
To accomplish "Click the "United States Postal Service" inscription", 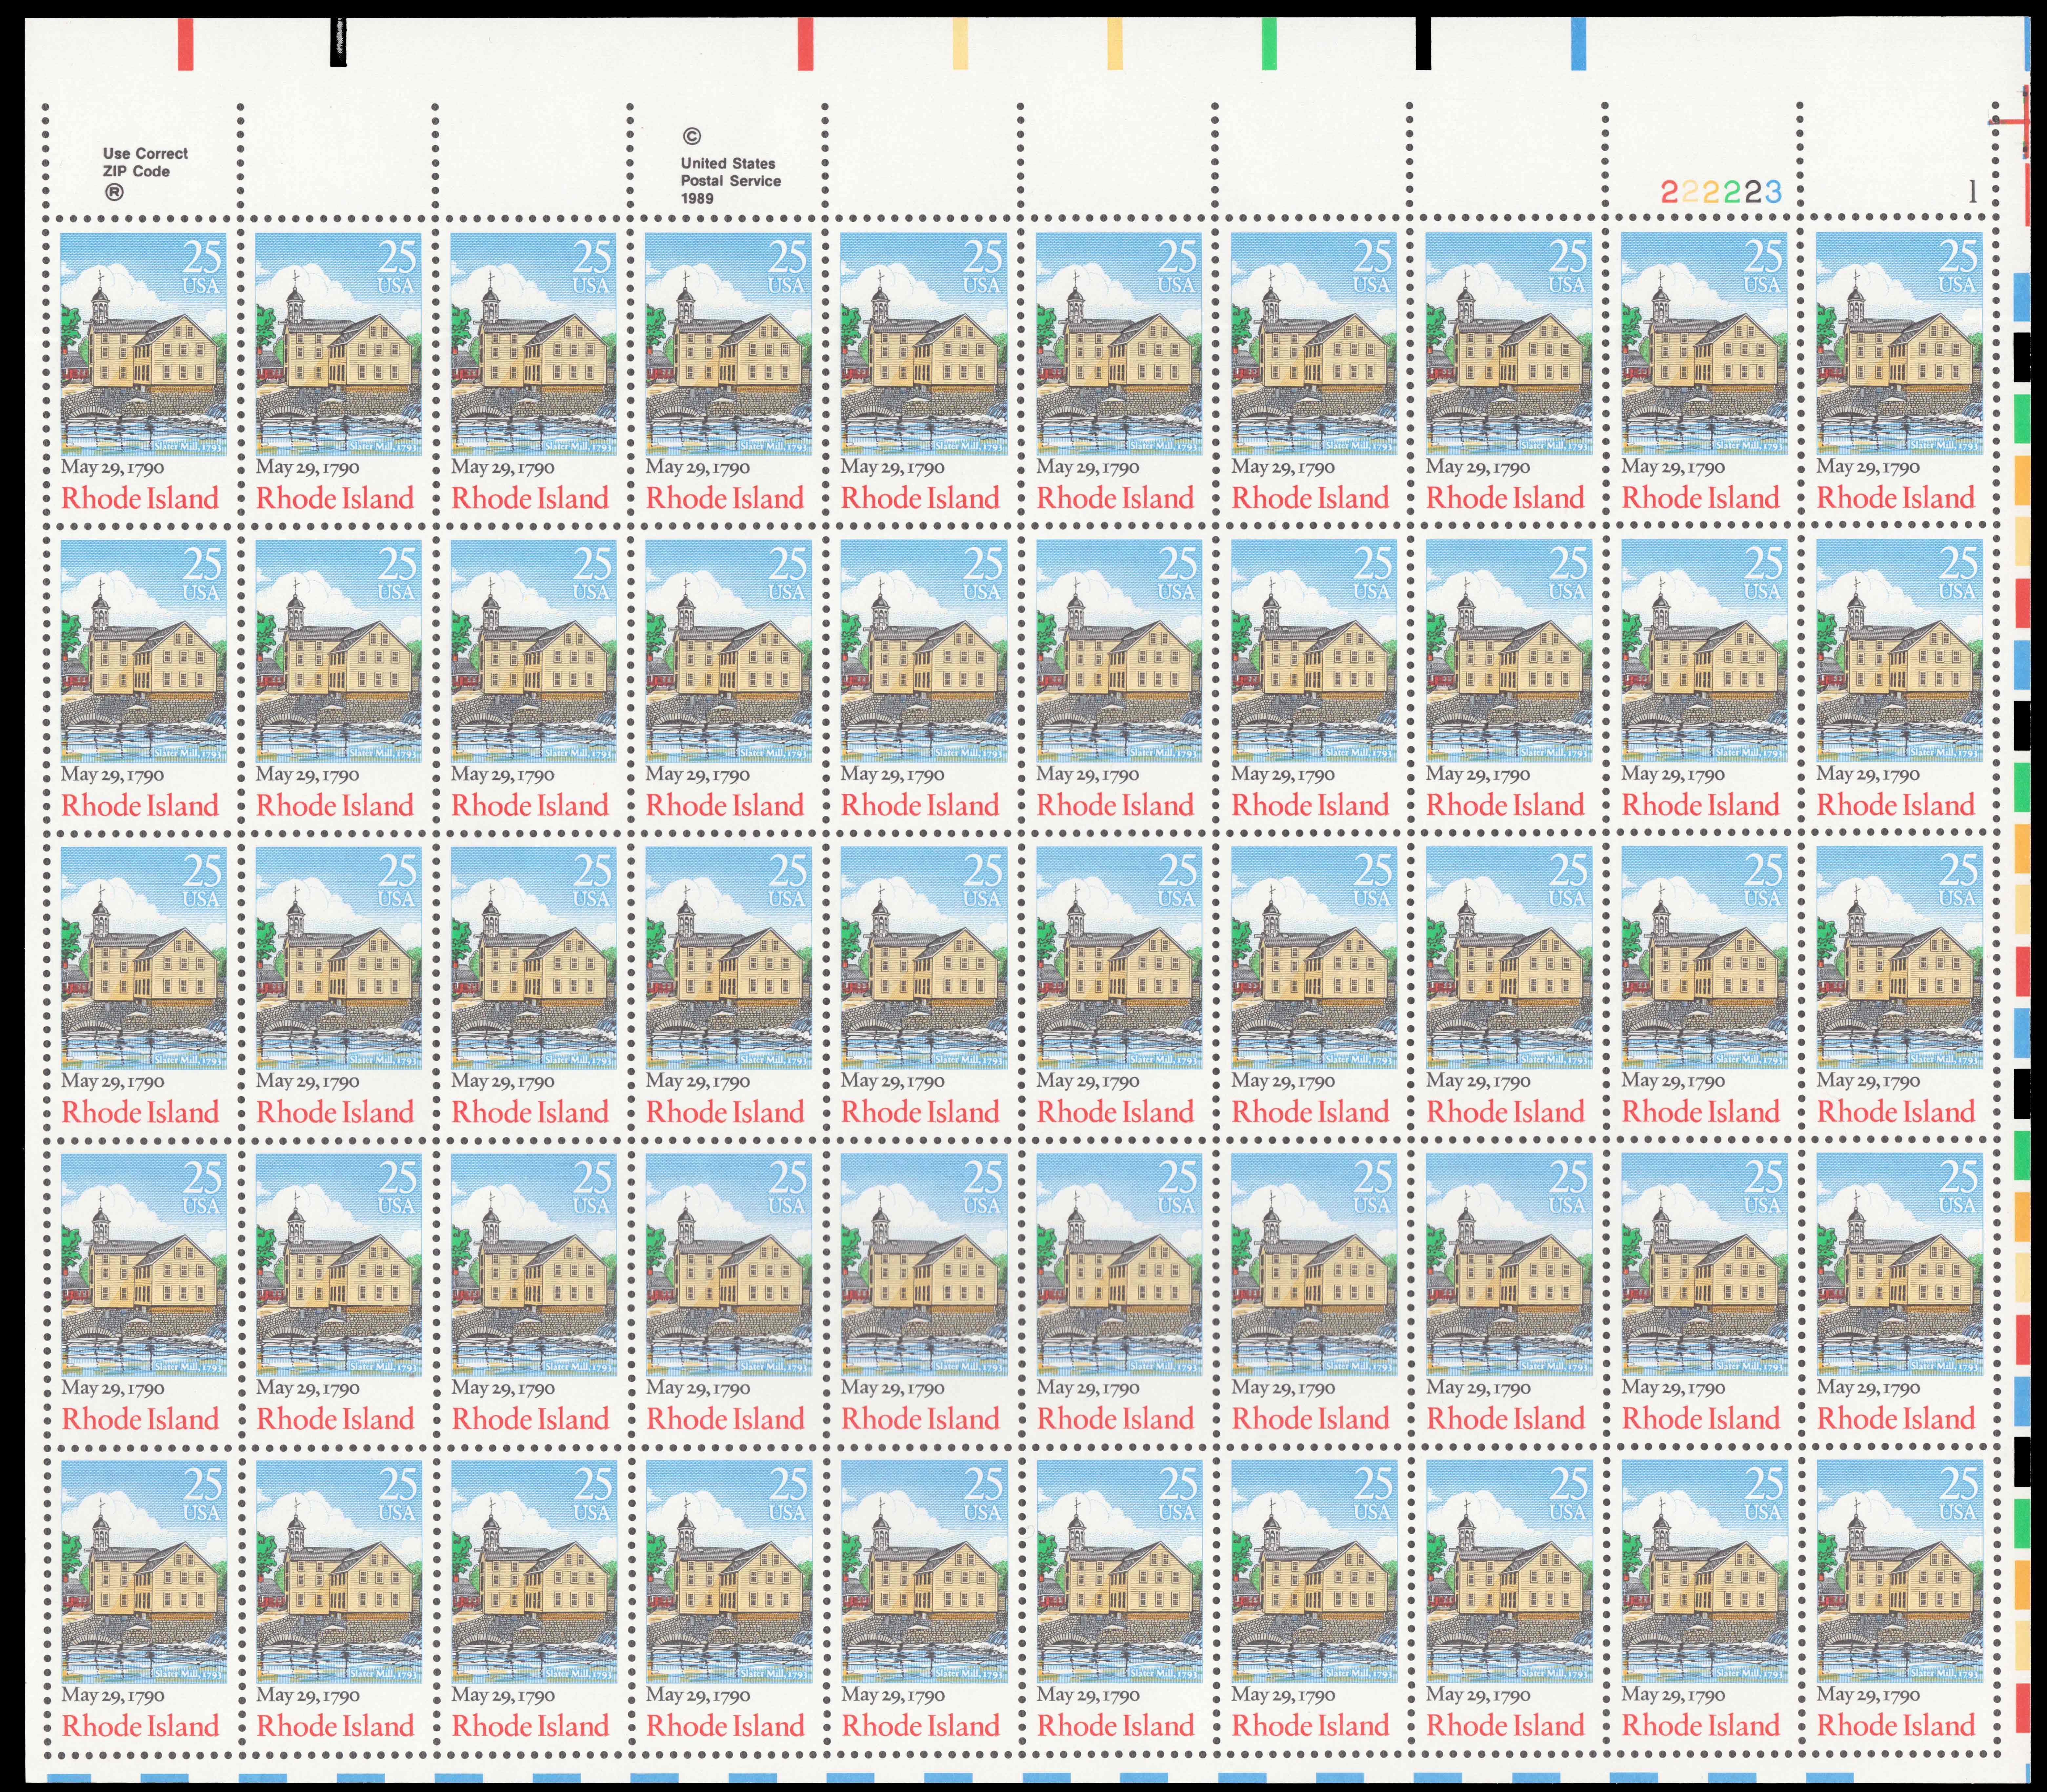I will click(731, 172).
